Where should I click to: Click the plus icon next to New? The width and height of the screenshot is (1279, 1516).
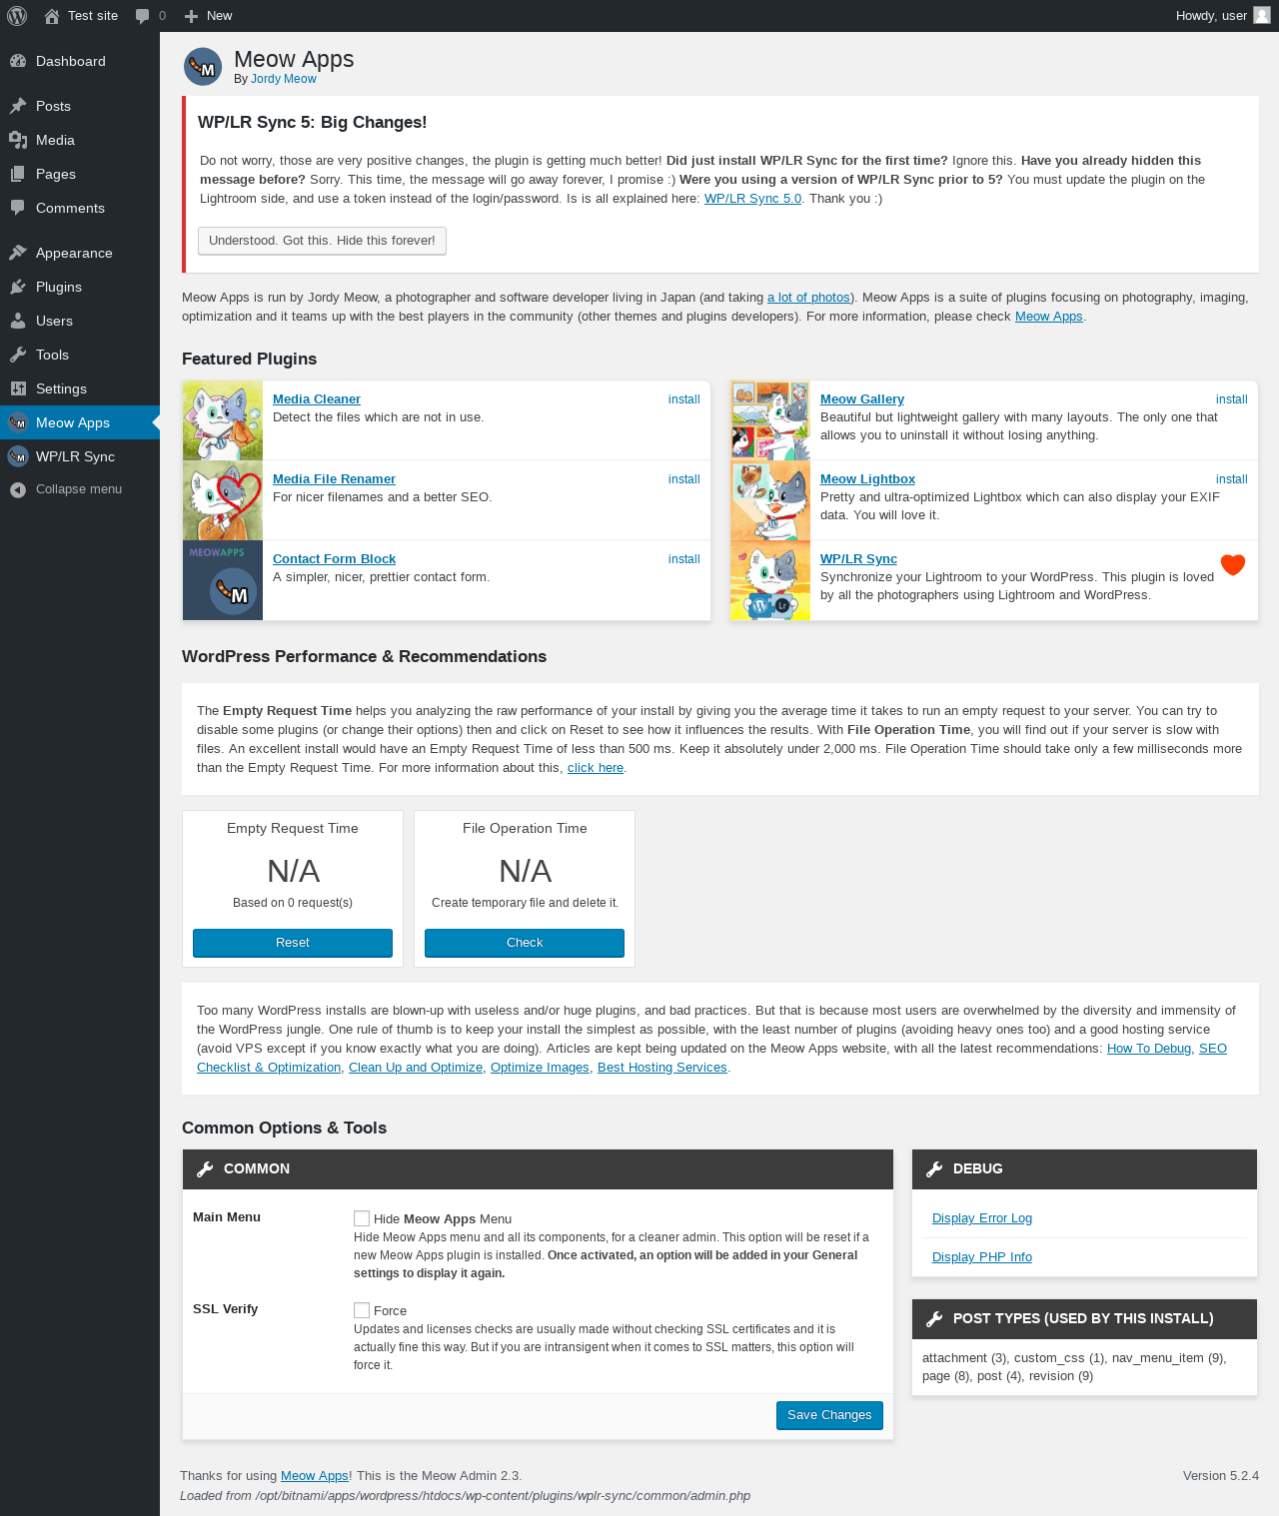(192, 16)
